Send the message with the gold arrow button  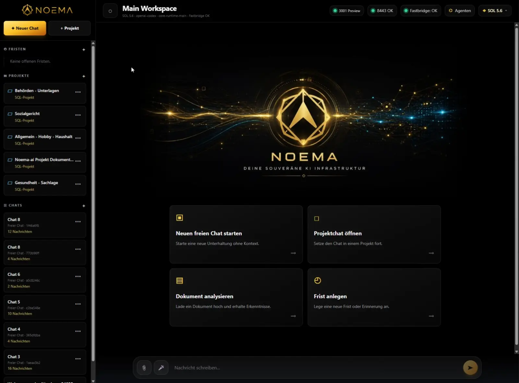coord(470,368)
